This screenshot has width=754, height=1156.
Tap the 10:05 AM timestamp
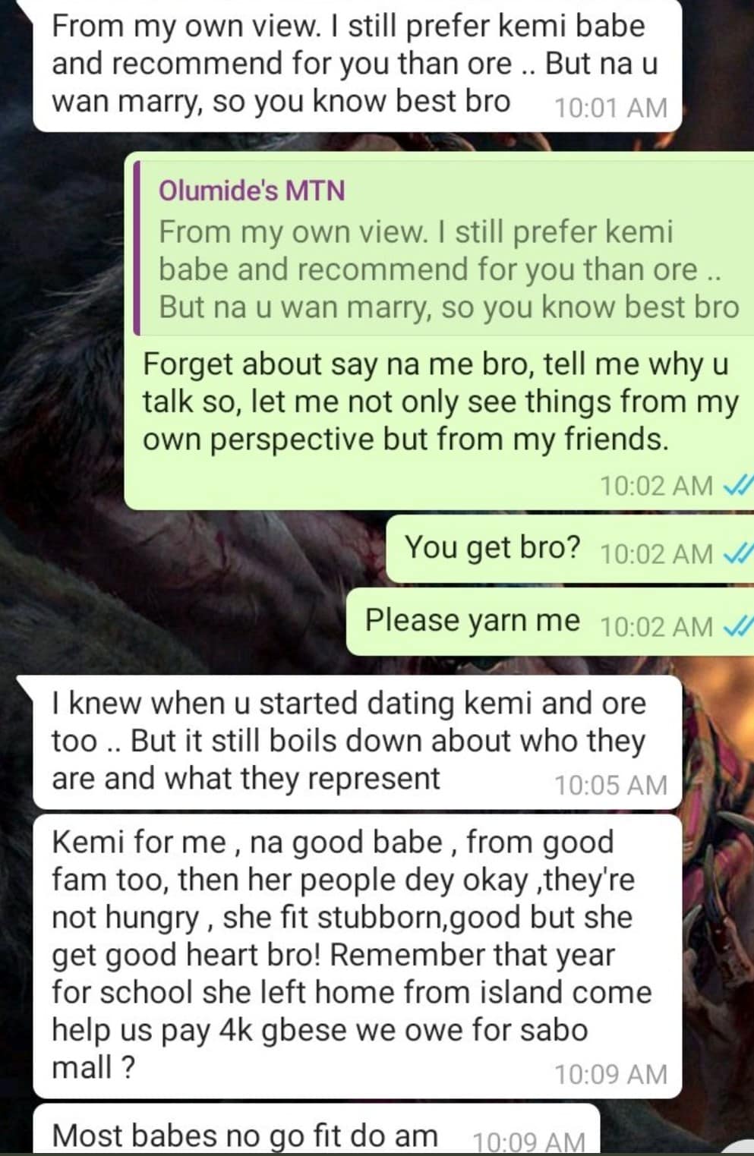610,785
